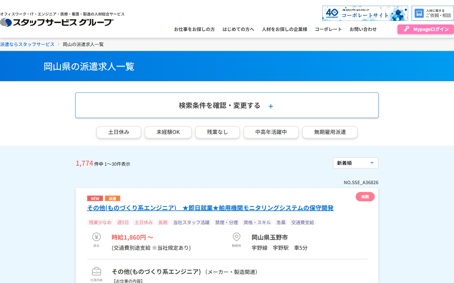This screenshot has width=454, height=283.
Task: Click the yen salary icon
Action: 96,237
